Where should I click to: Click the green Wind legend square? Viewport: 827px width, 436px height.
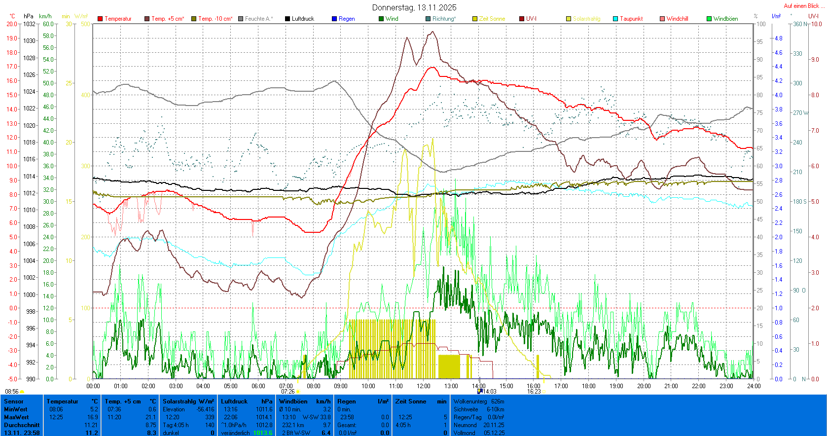[x=381, y=19]
